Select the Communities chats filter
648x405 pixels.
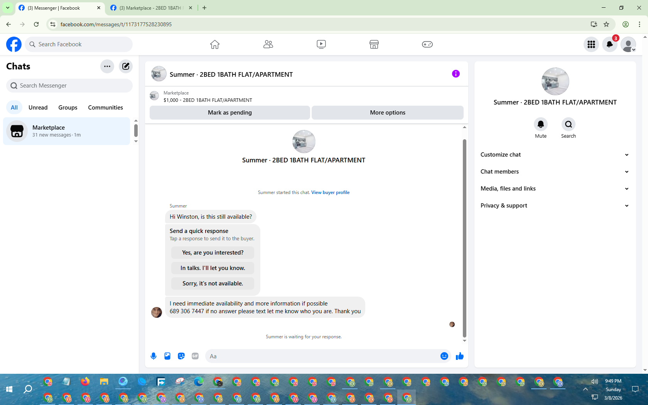pos(105,108)
